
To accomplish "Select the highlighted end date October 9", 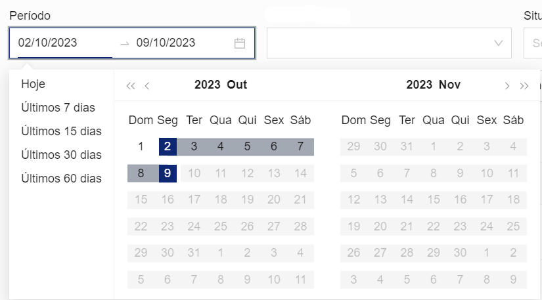I will point(168,173).
